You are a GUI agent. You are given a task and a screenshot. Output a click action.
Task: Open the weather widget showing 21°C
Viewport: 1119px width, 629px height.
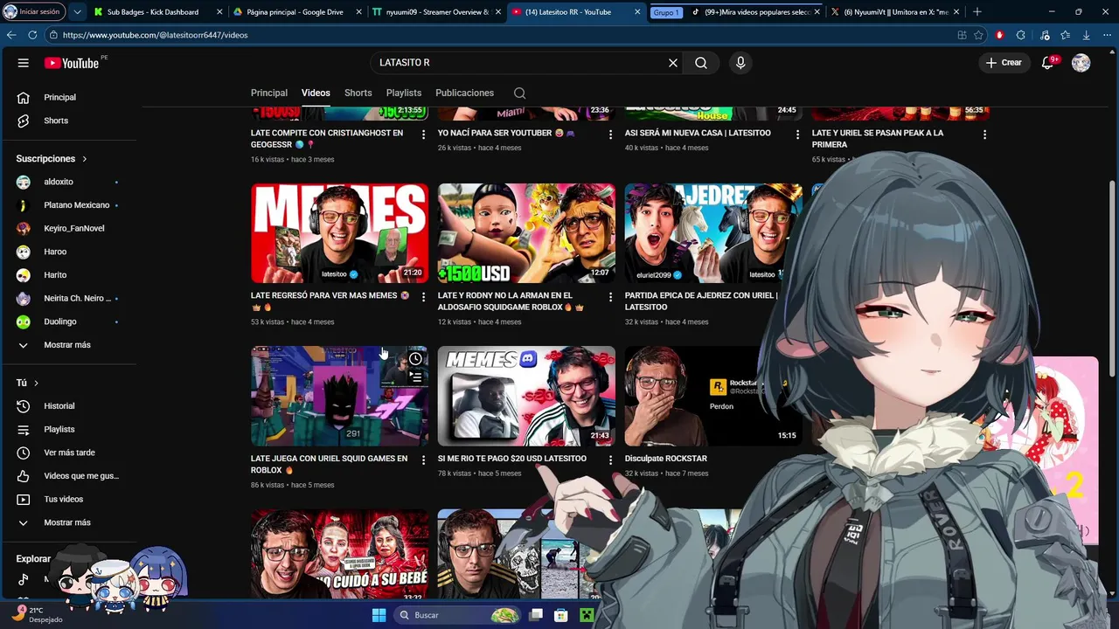click(37, 614)
